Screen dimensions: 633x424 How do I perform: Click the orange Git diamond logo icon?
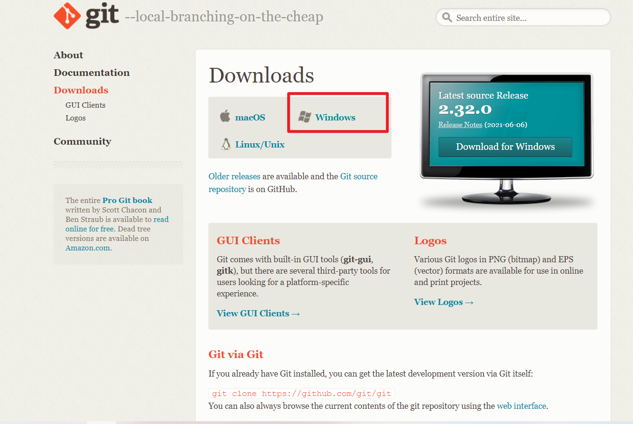pyautogui.click(x=66, y=16)
